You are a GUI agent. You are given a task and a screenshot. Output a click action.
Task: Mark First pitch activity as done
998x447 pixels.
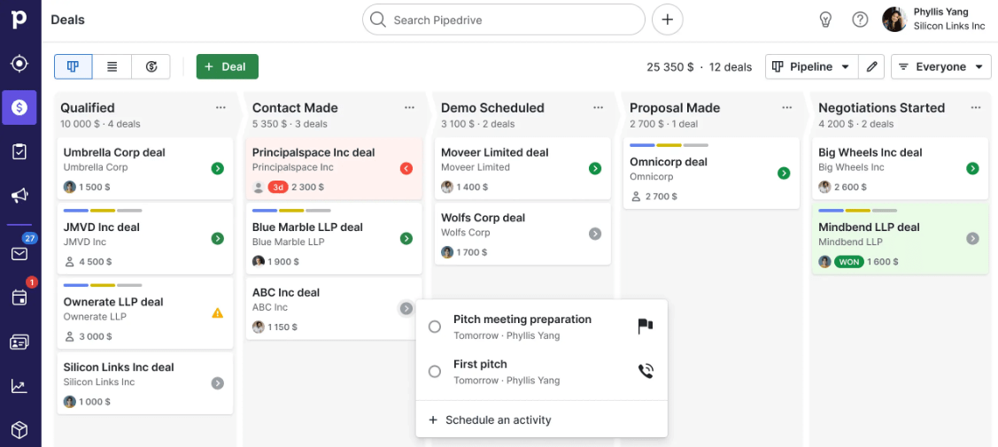(435, 372)
